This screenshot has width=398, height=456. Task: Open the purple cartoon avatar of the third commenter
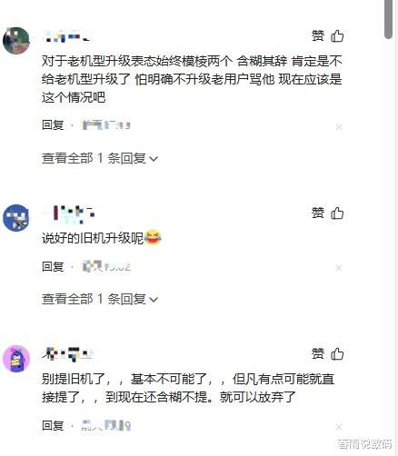coord(16,359)
